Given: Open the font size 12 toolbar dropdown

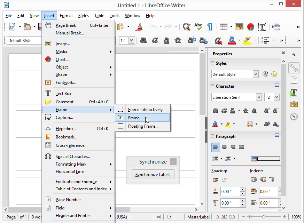Looking at the screenshot, I should [x=131, y=40].
